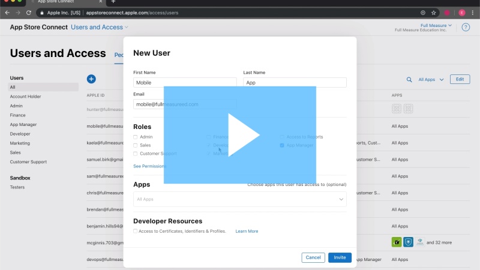The height and width of the screenshot is (270, 480).
Task: Open the All Apps filter dropdown
Action: coord(431,80)
